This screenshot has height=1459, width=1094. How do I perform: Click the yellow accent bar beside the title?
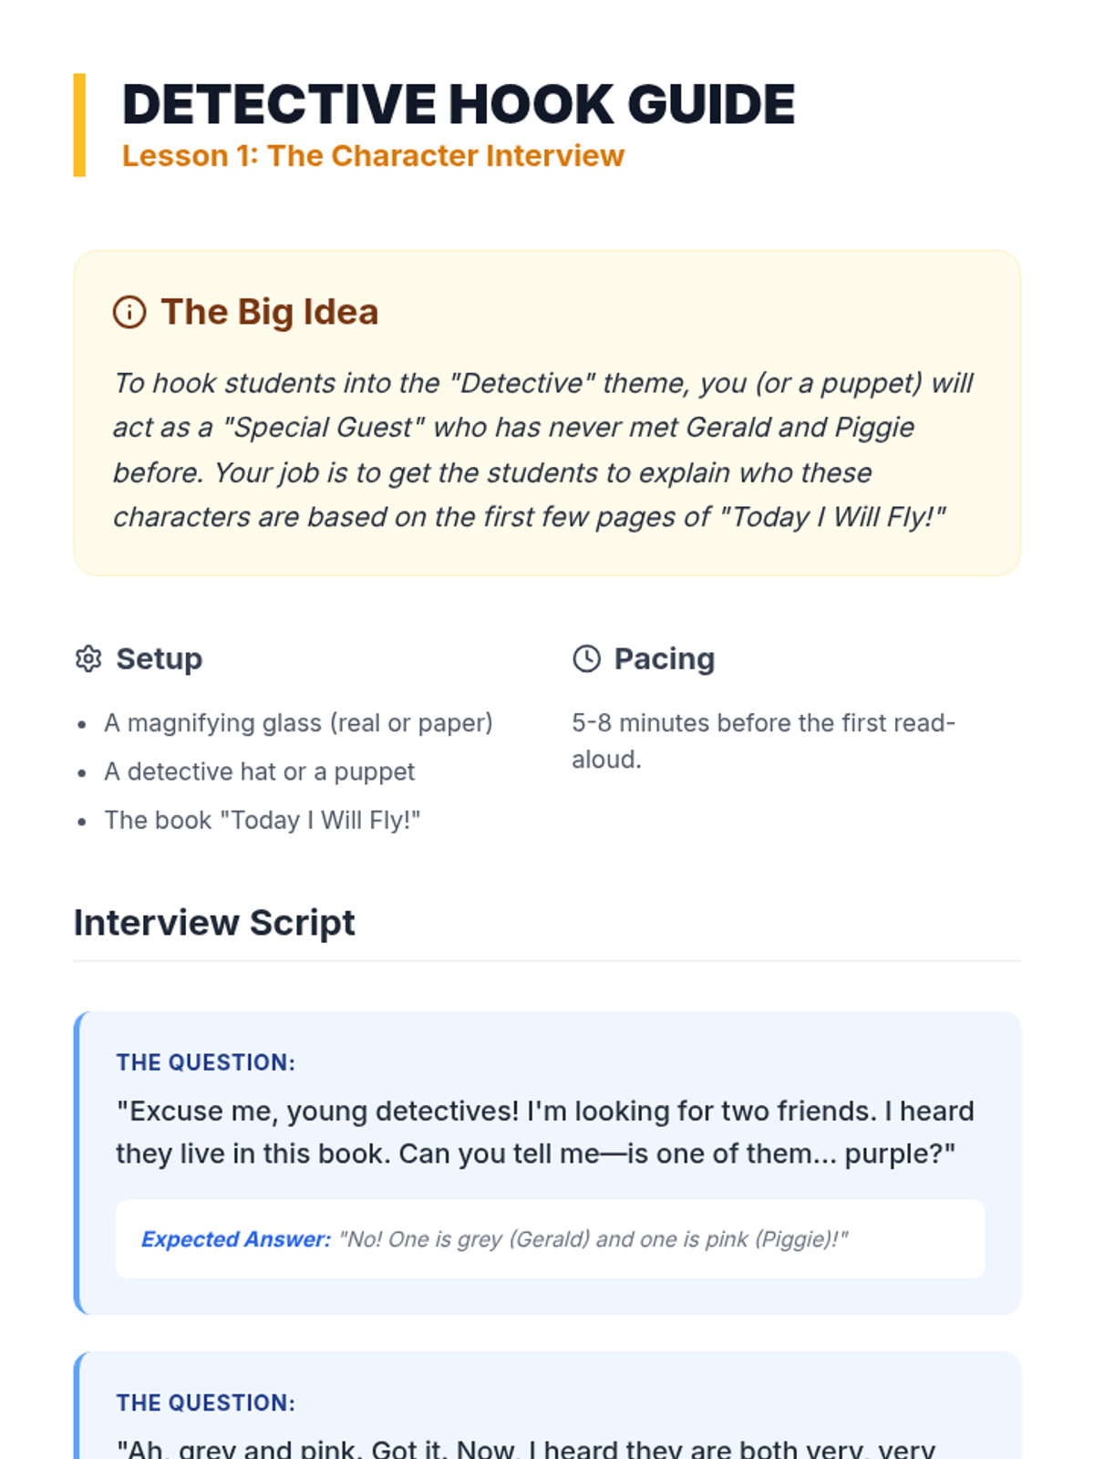[79, 125]
